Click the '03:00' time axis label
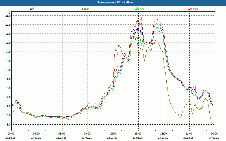Image resolution: width=226 pixels, height=141 pixels. [37, 134]
